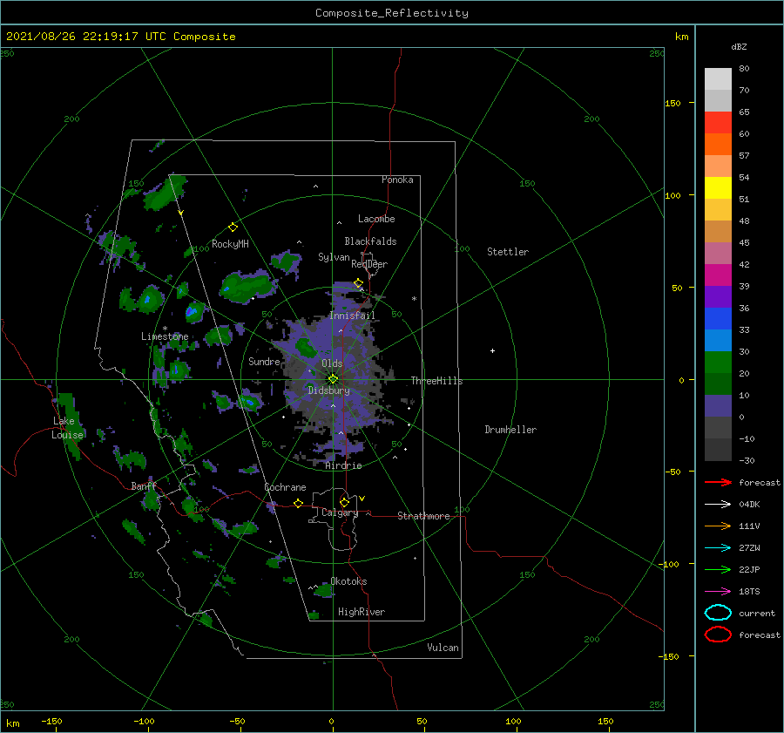Pick the light gray 80 dBZ swatch
784x733 pixels.
[718, 79]
